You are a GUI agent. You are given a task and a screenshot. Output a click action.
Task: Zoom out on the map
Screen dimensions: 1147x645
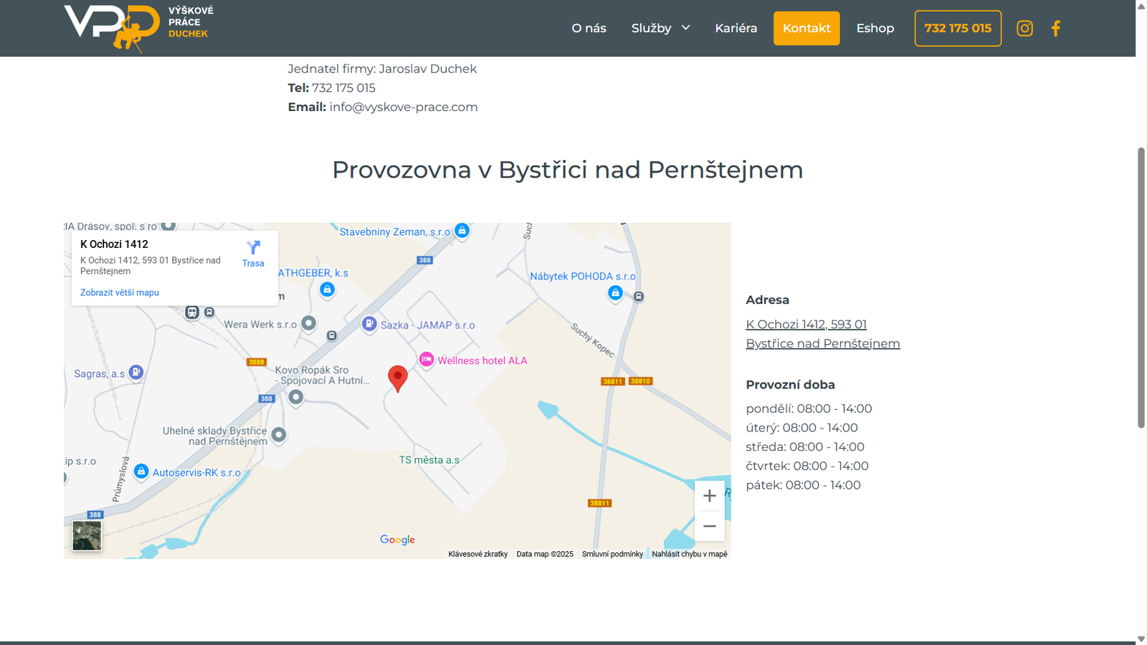709,526
